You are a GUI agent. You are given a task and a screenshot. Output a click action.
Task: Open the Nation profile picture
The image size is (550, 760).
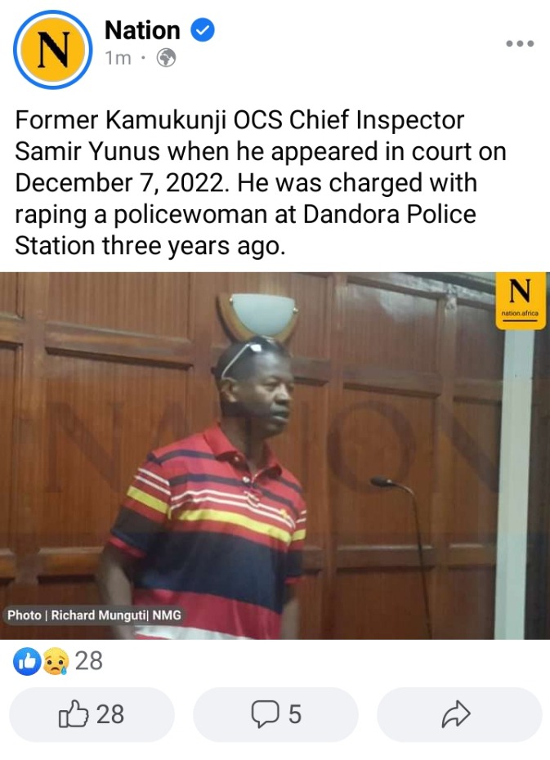point(52,49)
